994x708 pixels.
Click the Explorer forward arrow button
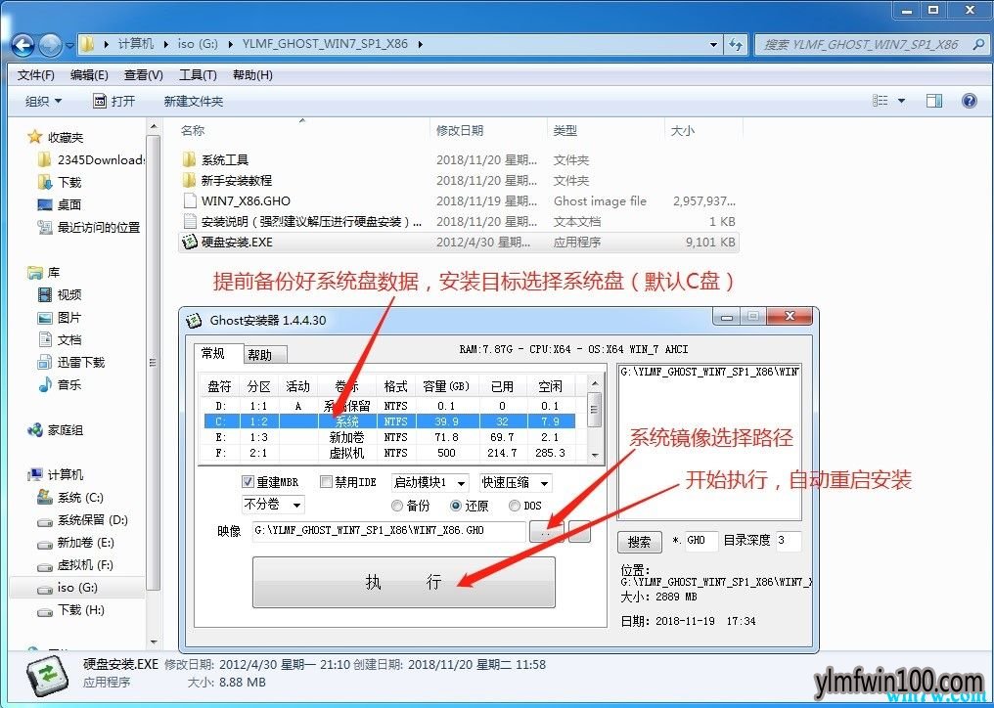click(51, 45)
